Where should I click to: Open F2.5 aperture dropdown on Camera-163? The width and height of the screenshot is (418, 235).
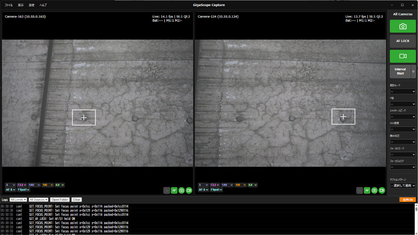point(22,185)
